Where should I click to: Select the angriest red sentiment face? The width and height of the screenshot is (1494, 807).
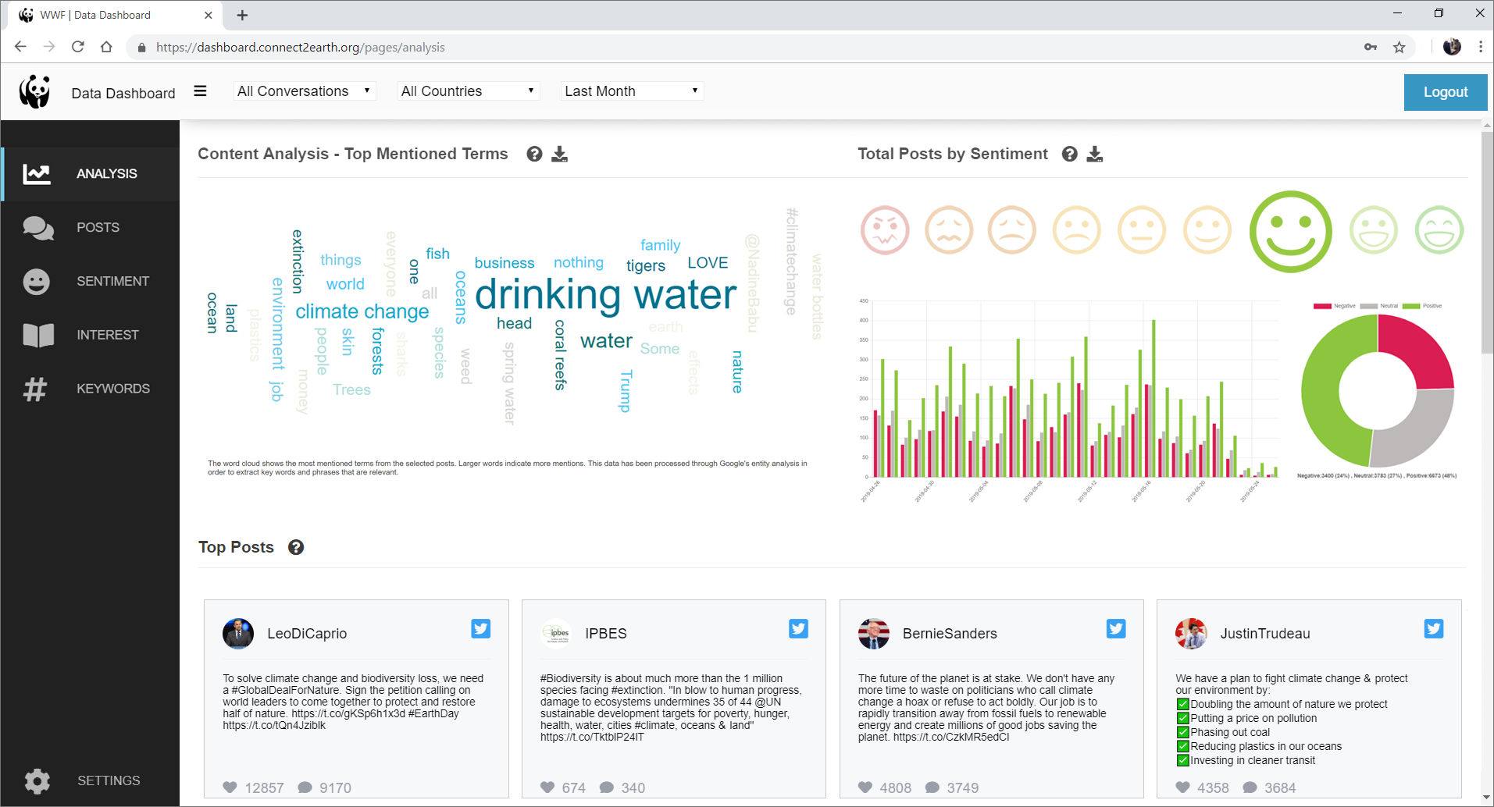click(885, 230)
